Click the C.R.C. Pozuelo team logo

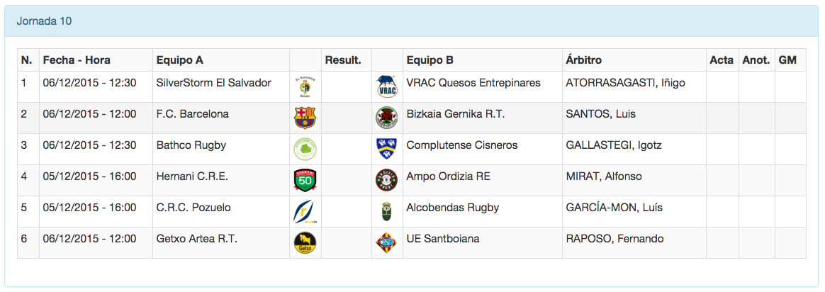[305, 211]
